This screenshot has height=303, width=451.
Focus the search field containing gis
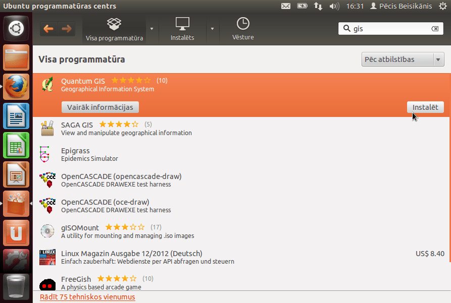pos(391,29)
